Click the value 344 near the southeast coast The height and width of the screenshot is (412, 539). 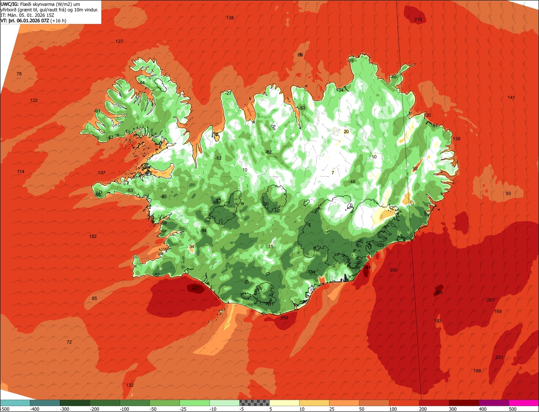(367, 267)
